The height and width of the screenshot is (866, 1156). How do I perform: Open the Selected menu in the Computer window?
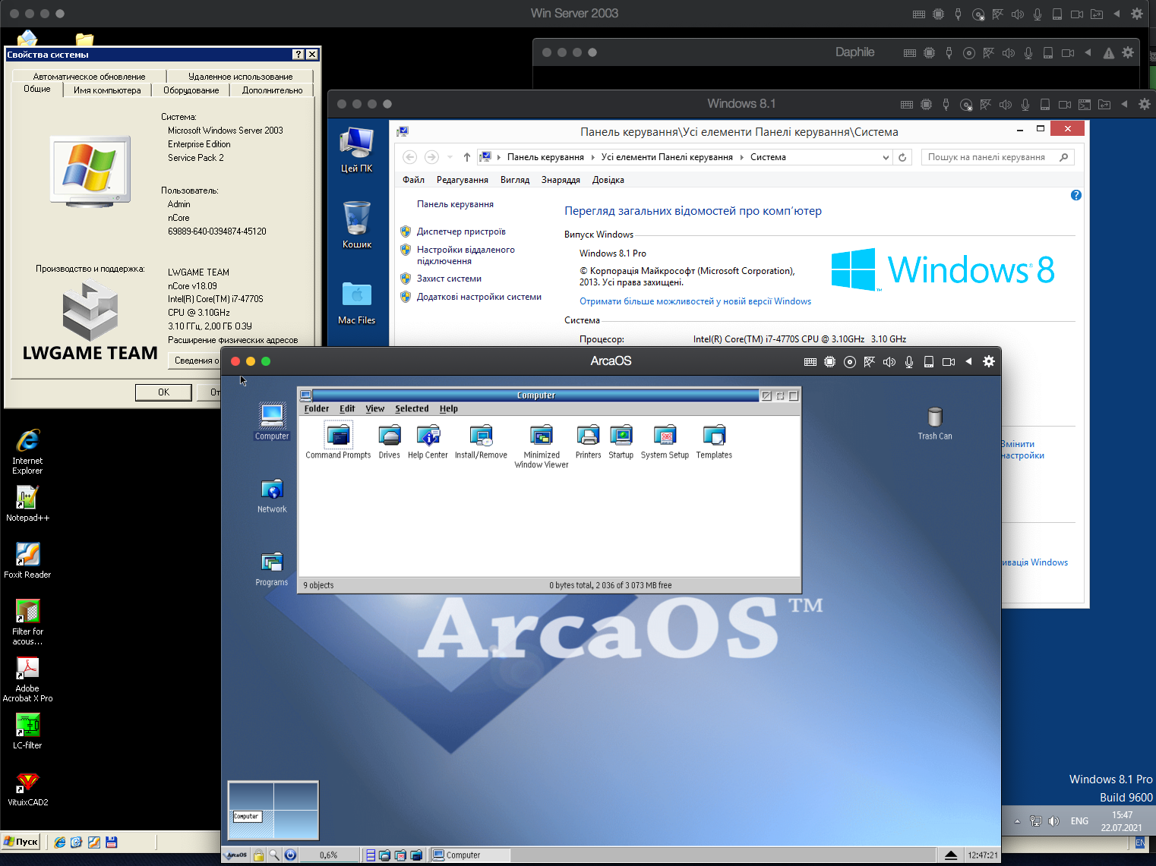(412, 408)
